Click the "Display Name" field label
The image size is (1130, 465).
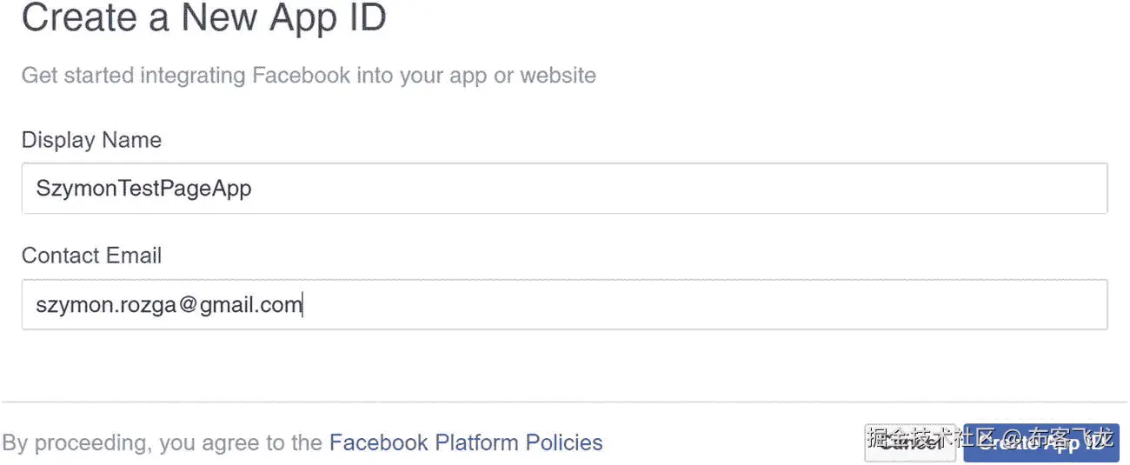(x=91, y=140)
